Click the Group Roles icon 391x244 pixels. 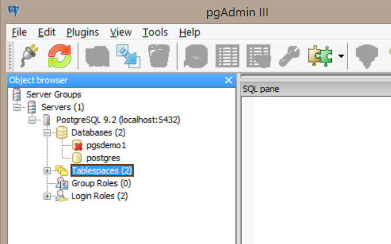tap(62, 183)
